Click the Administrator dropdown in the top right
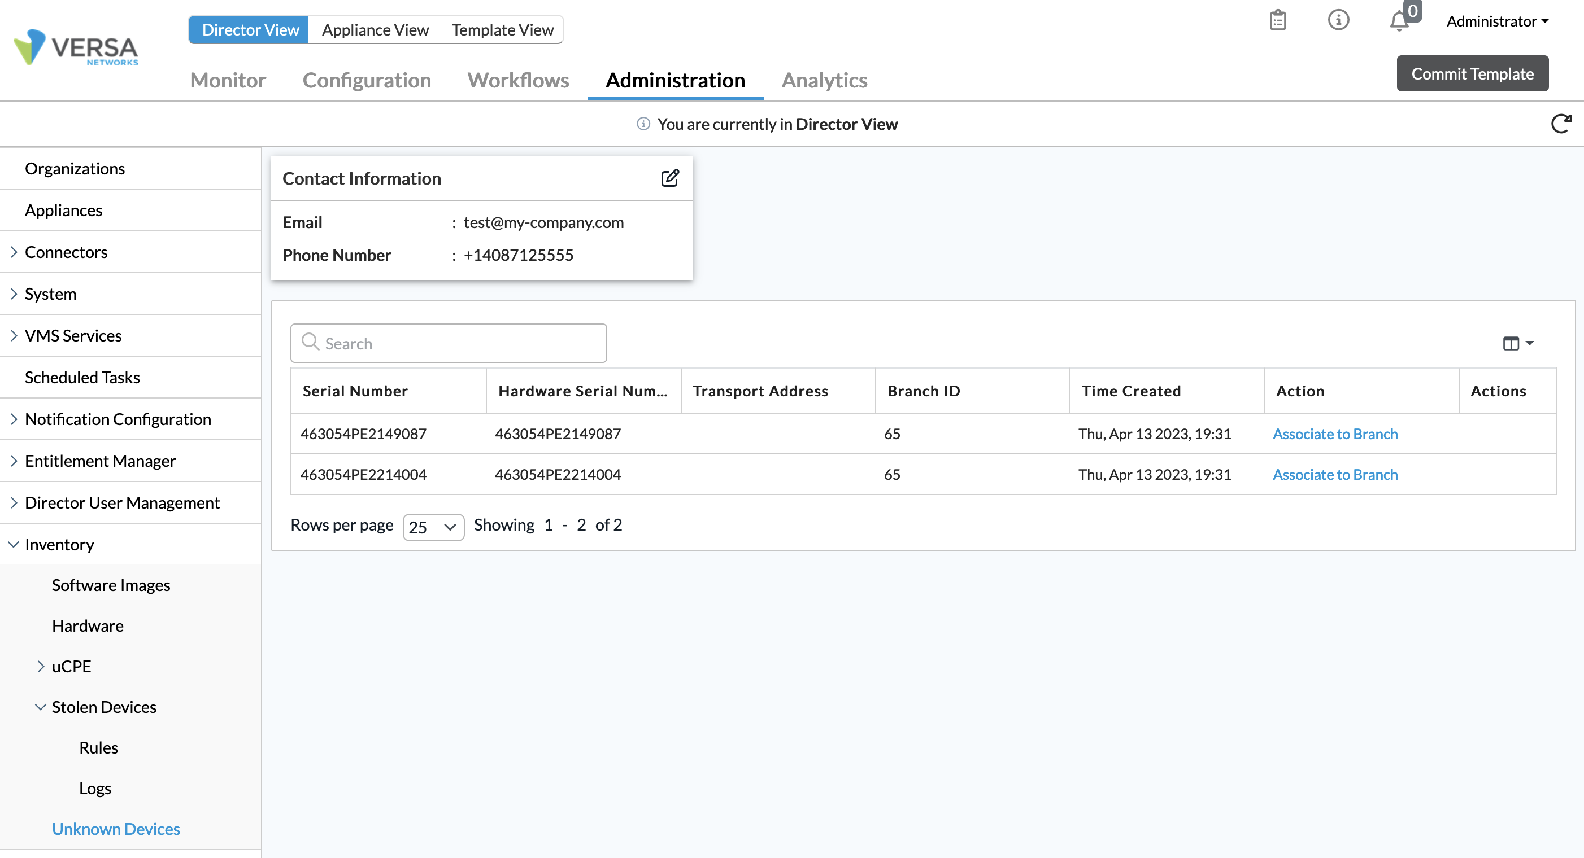Image resolution: width=1584 pixels, height=858 pixels. [x=1496, y=19]
